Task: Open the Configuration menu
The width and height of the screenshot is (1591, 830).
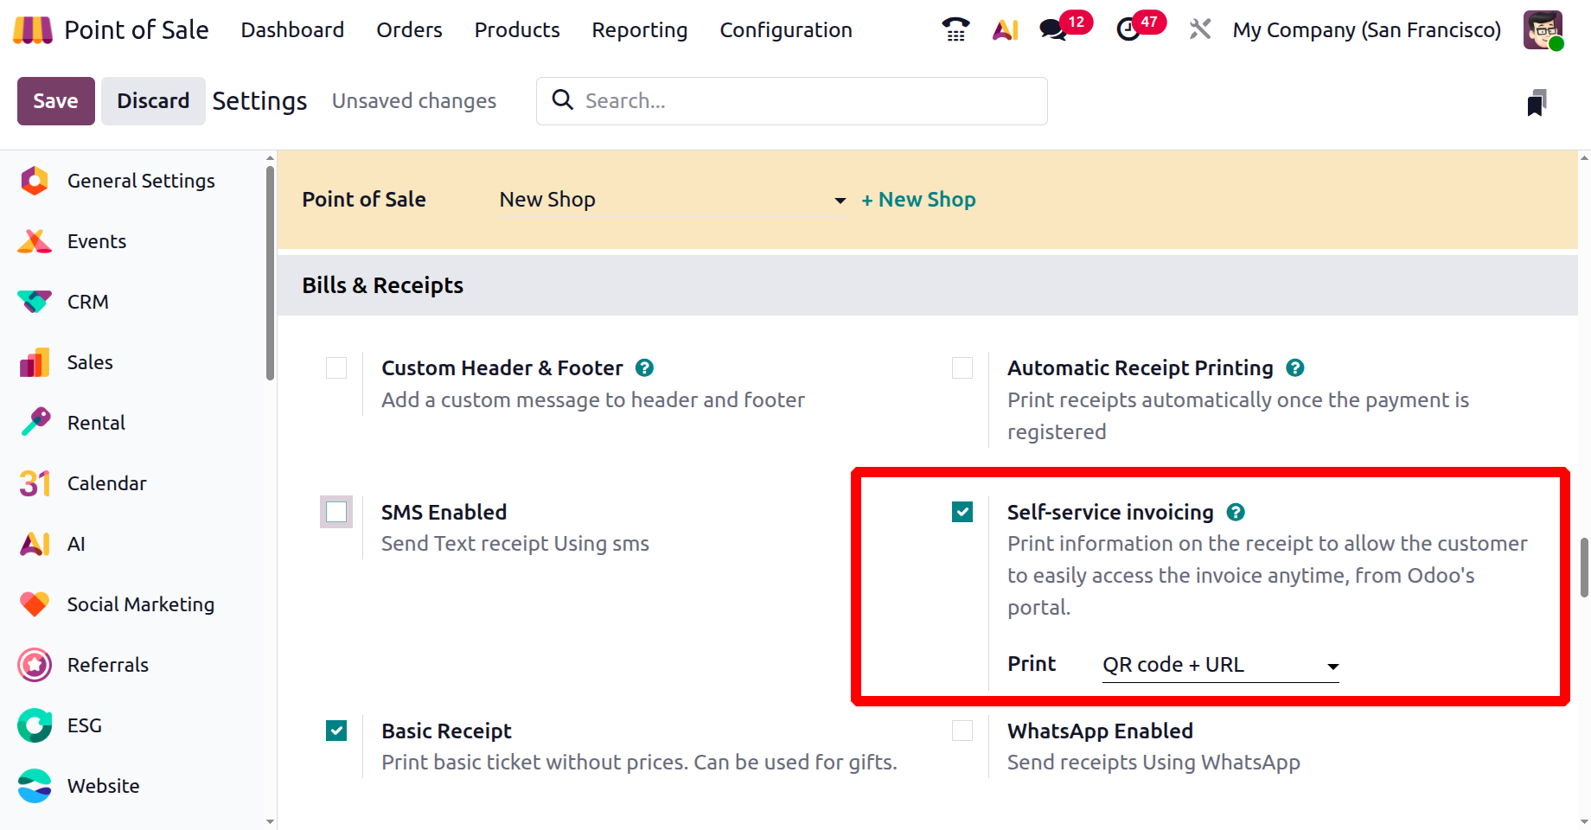Action: (785, 30)
